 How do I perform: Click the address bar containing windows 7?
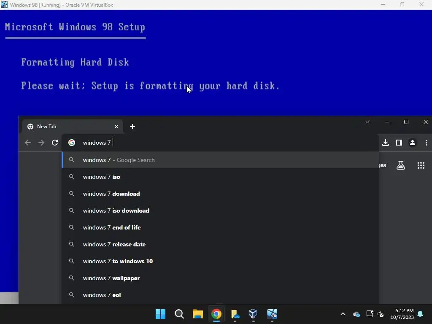point(220,143)
